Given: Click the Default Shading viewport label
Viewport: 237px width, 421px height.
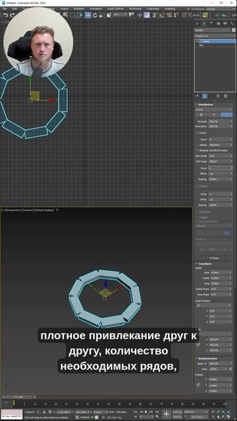Looking at the screenshot, I should click(44, 210).
